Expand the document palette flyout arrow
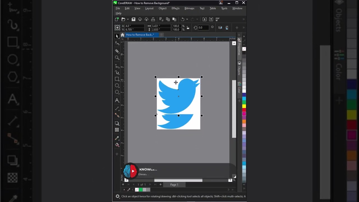 124,190
